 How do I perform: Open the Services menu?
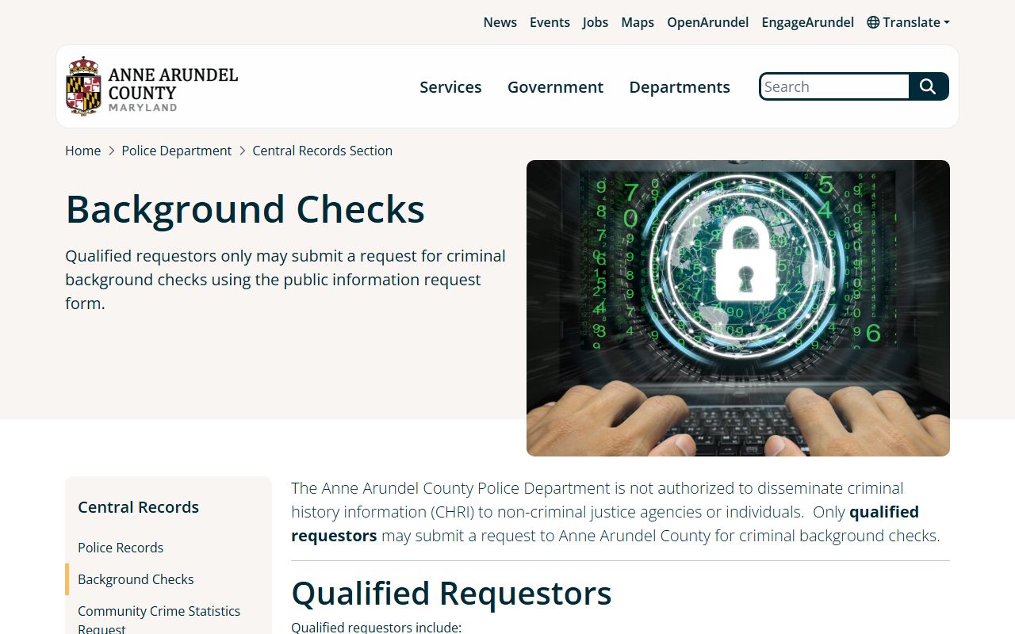[450, 87]
